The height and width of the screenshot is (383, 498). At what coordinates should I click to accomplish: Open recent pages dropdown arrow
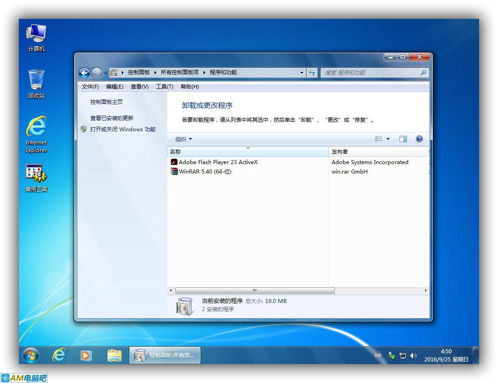106,73
